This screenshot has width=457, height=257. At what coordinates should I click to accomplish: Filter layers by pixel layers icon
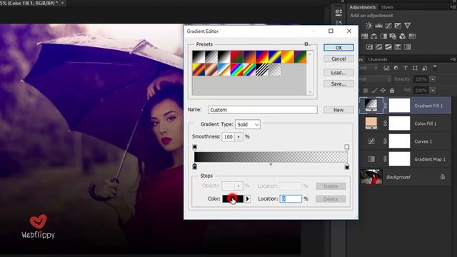click(x=386, y=68)
